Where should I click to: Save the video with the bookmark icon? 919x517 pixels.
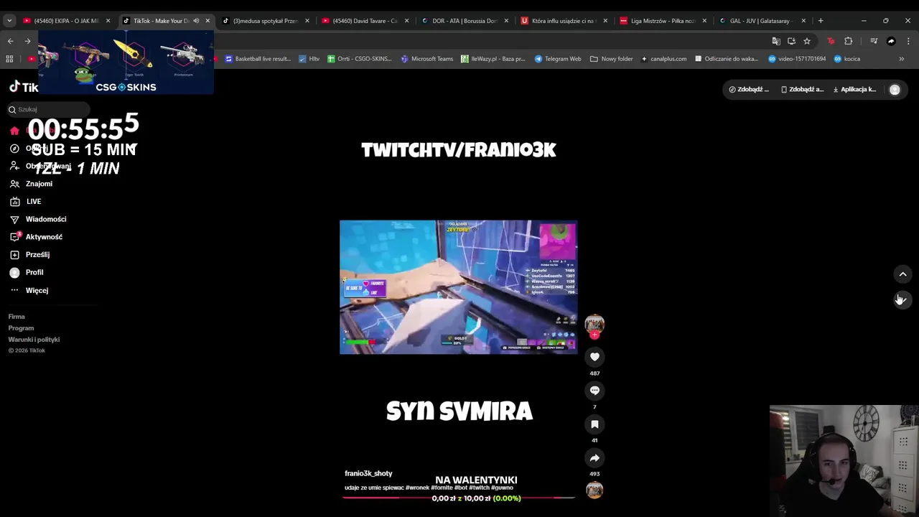594,424
